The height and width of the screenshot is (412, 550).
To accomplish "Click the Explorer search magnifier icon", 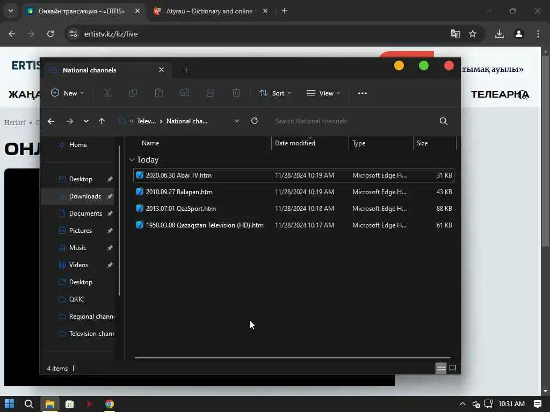I will point(443,121).
